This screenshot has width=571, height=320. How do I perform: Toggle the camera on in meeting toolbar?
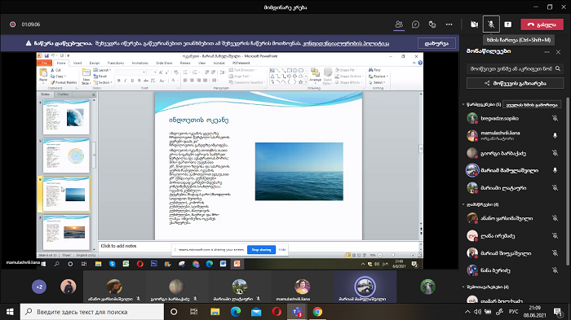[x=474, y=24]
